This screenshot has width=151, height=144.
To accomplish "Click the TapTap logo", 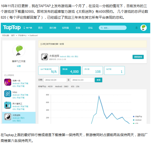I will pyautogui.click(x=12, y=28).
